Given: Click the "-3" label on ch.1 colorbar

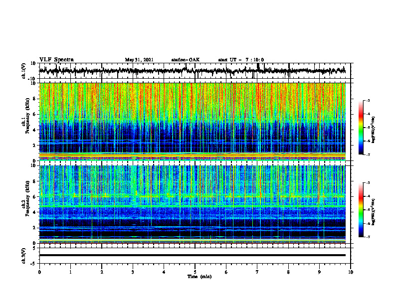Looking at the screenshot, I should pos(368,100).
